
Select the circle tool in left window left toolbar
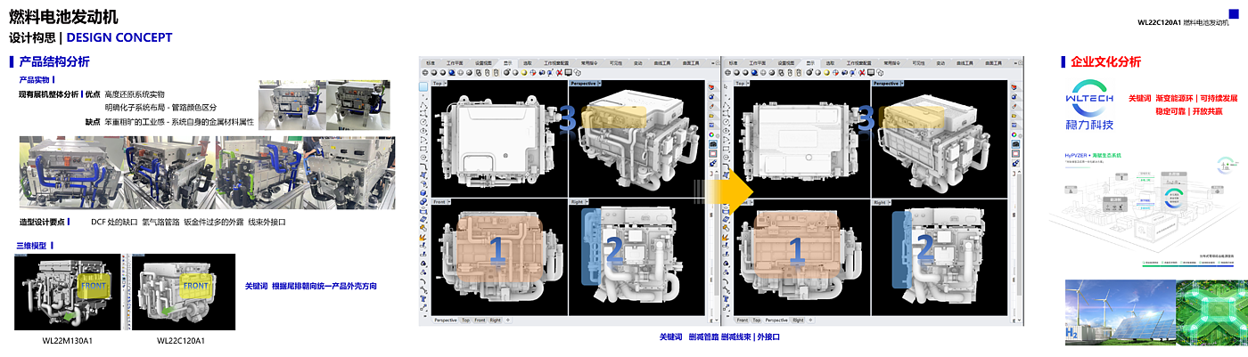(423, 120)
